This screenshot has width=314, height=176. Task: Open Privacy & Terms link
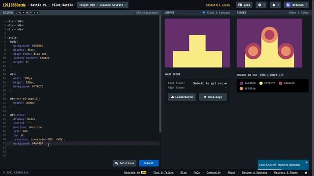coord(286,173)
